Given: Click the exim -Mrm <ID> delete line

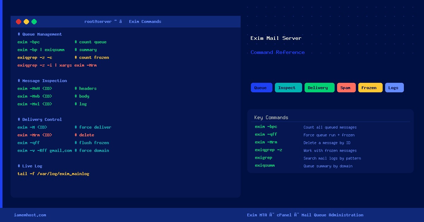Looking at the screenshot, I should pos(56,135).
